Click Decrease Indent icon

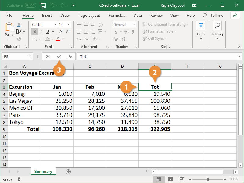point(79,39)
